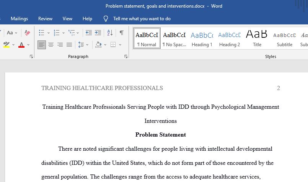
Task: Switch to the View tab
Action: point(67,19)
